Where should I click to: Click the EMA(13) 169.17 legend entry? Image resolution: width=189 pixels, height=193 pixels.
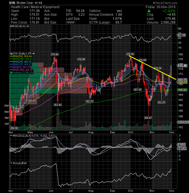pyautogui.click(x=22, y=64)
